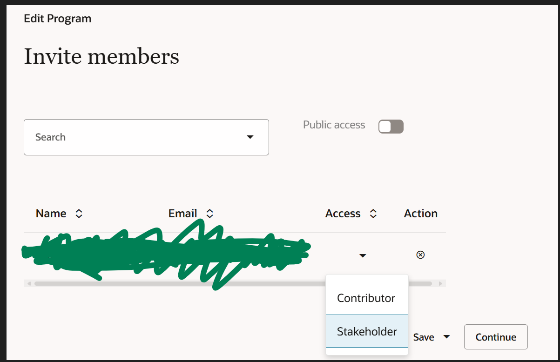This screenshot has width=560, height=362.
Task: Expand the access level dropdown in the member row
Action: click(x=362, y=255)
